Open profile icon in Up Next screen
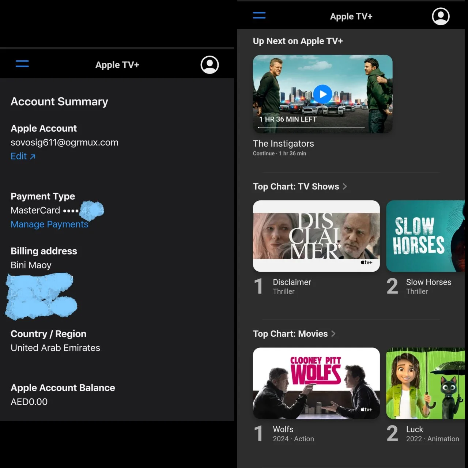This screenshot has width=468, height=468. [441, 16]
